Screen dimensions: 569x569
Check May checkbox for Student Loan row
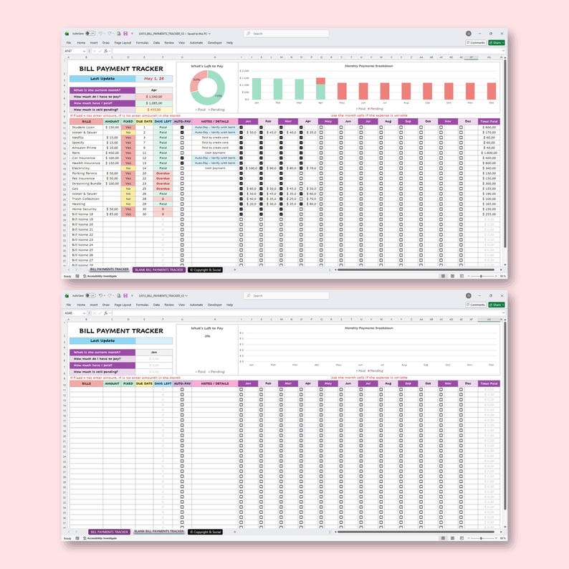point(321,128)
